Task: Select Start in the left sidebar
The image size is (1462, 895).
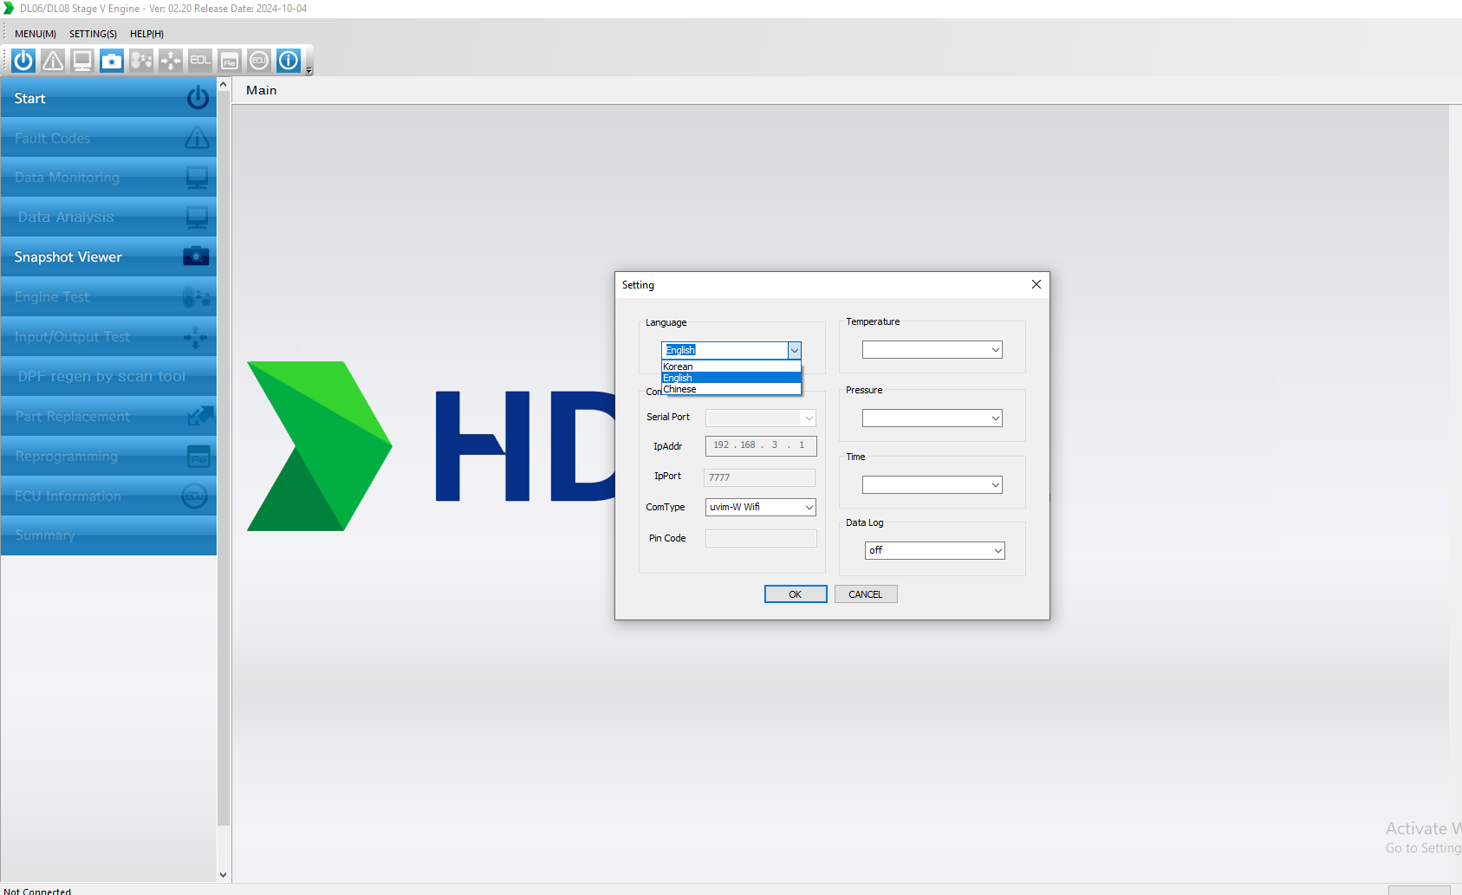Action: pyautogui.click(x=108, y=98)
